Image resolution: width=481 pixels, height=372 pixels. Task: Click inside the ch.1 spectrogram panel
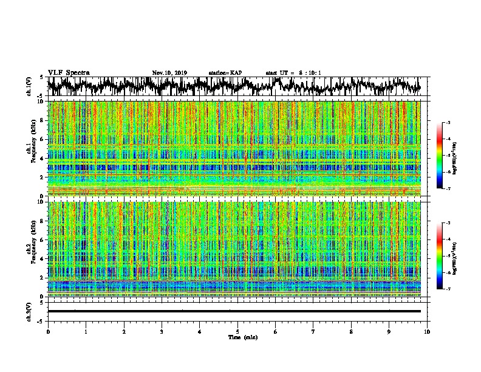(234, 148)
